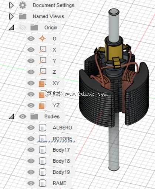Toggle visibility of the Origin folder
Image resolution: width=155 pixels, height=189 pixels.
(x=23, y=27)
